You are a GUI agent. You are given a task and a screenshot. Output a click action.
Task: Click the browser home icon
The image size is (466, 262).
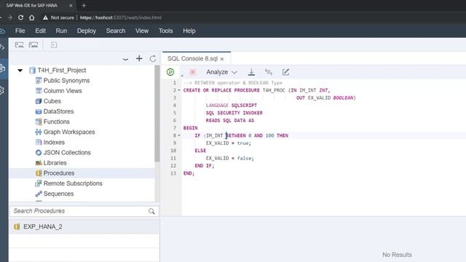32,17
